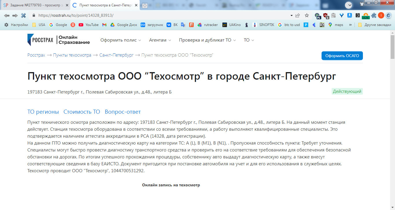The width and height of the screenshot is (395, 210).
Task: Go forward to the next page
Action: [15, 15]
